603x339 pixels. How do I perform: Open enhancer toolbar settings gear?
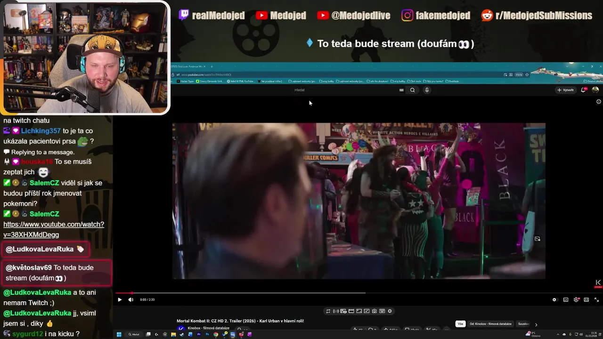(x=390, y=311)
